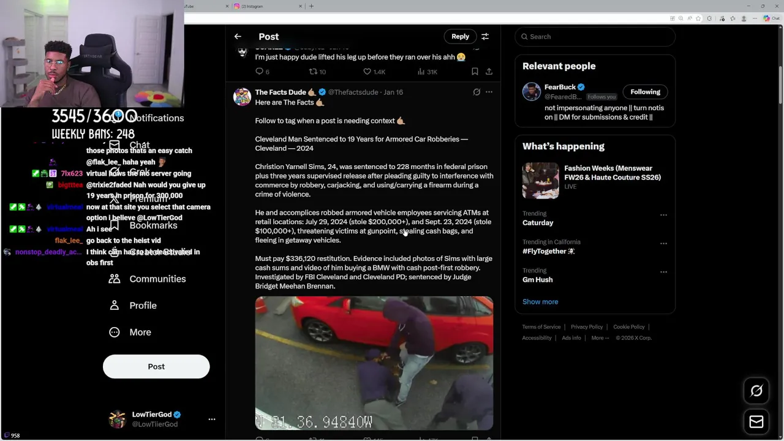This screenshot has width=784, height=441.
Task: Go back with the Post back arrow
Action: click(x=238, y=37)
